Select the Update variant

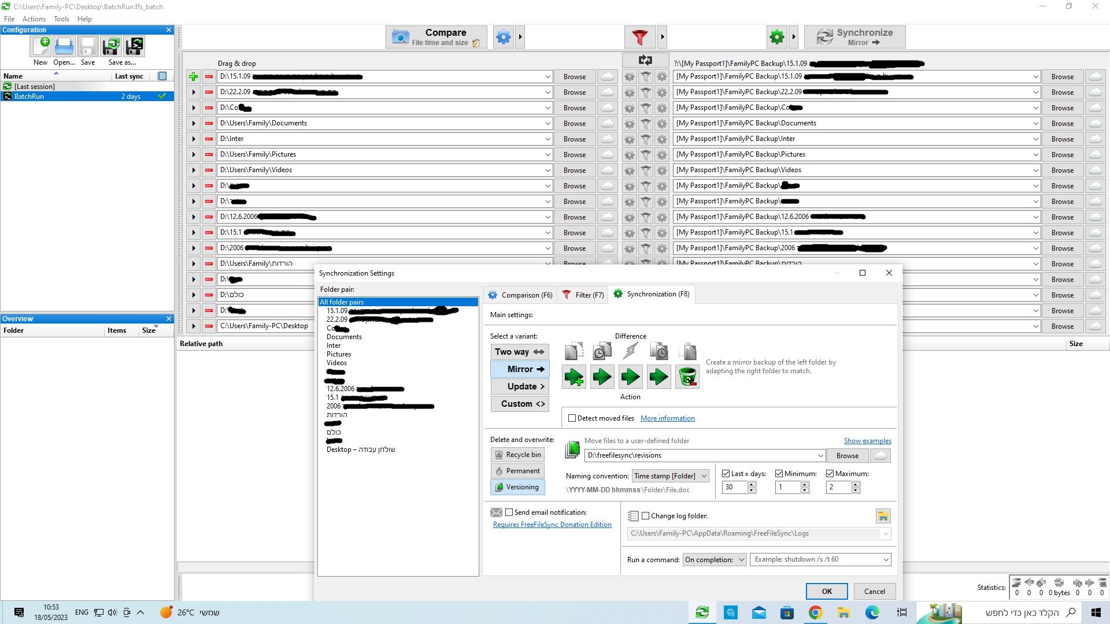pos(520,387)
